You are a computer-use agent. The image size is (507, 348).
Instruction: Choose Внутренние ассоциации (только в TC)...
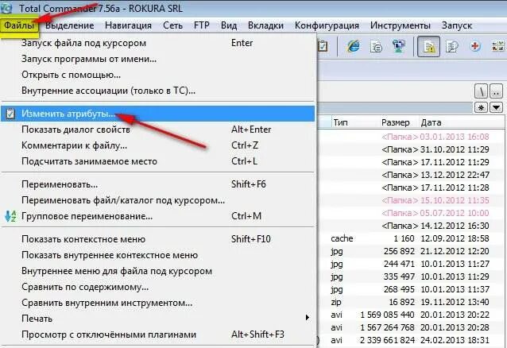click(x=158, y=91)
